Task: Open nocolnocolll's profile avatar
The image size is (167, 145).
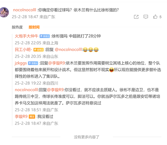Action: [x=4, y=12]
